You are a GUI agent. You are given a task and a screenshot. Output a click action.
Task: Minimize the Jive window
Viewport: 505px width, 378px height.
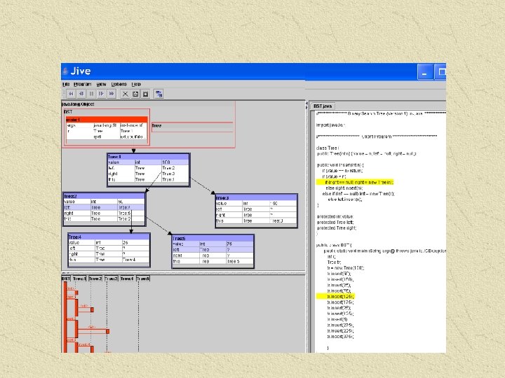[425, 71]
